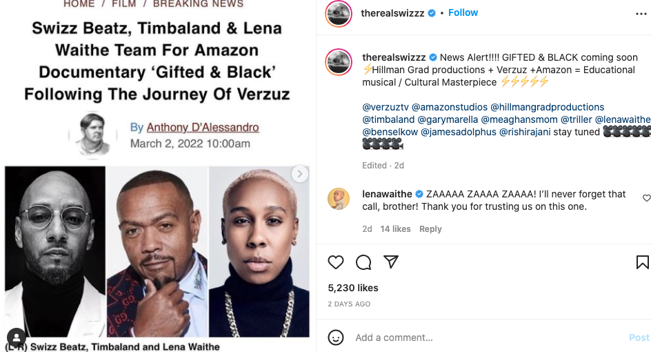This screenshot has height=352, width=651.
Task: Show tagged people icon on the photo
Action: click(x=17, y=338)
